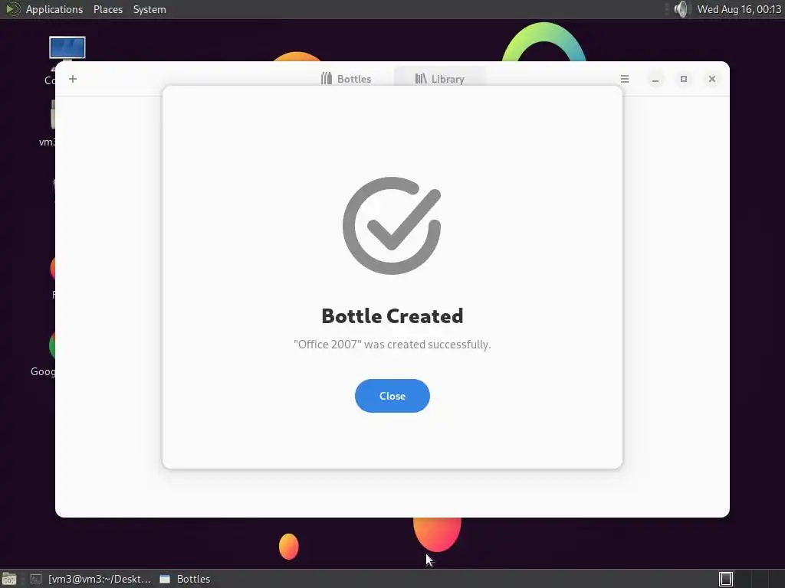Click the plus icon to add bottle

[x=73, y=79]
